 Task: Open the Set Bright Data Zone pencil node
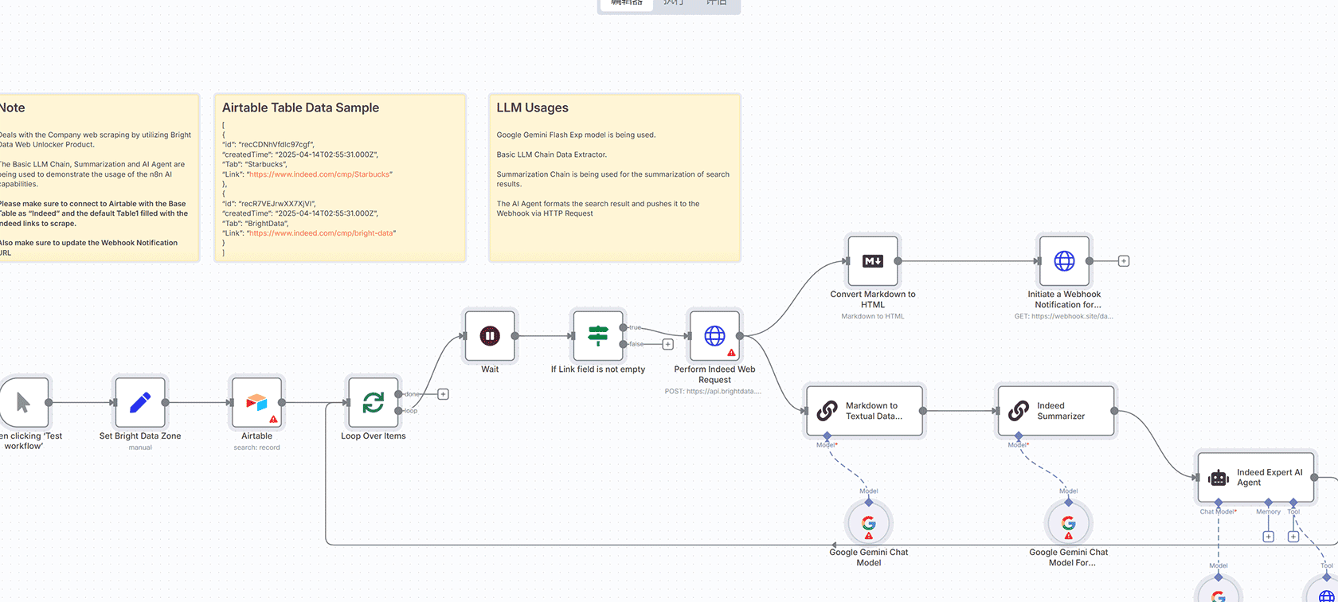(x=140, y=403)
